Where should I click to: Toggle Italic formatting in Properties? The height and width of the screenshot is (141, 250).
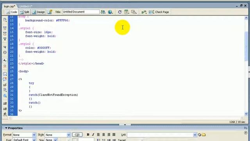(93, 135)
